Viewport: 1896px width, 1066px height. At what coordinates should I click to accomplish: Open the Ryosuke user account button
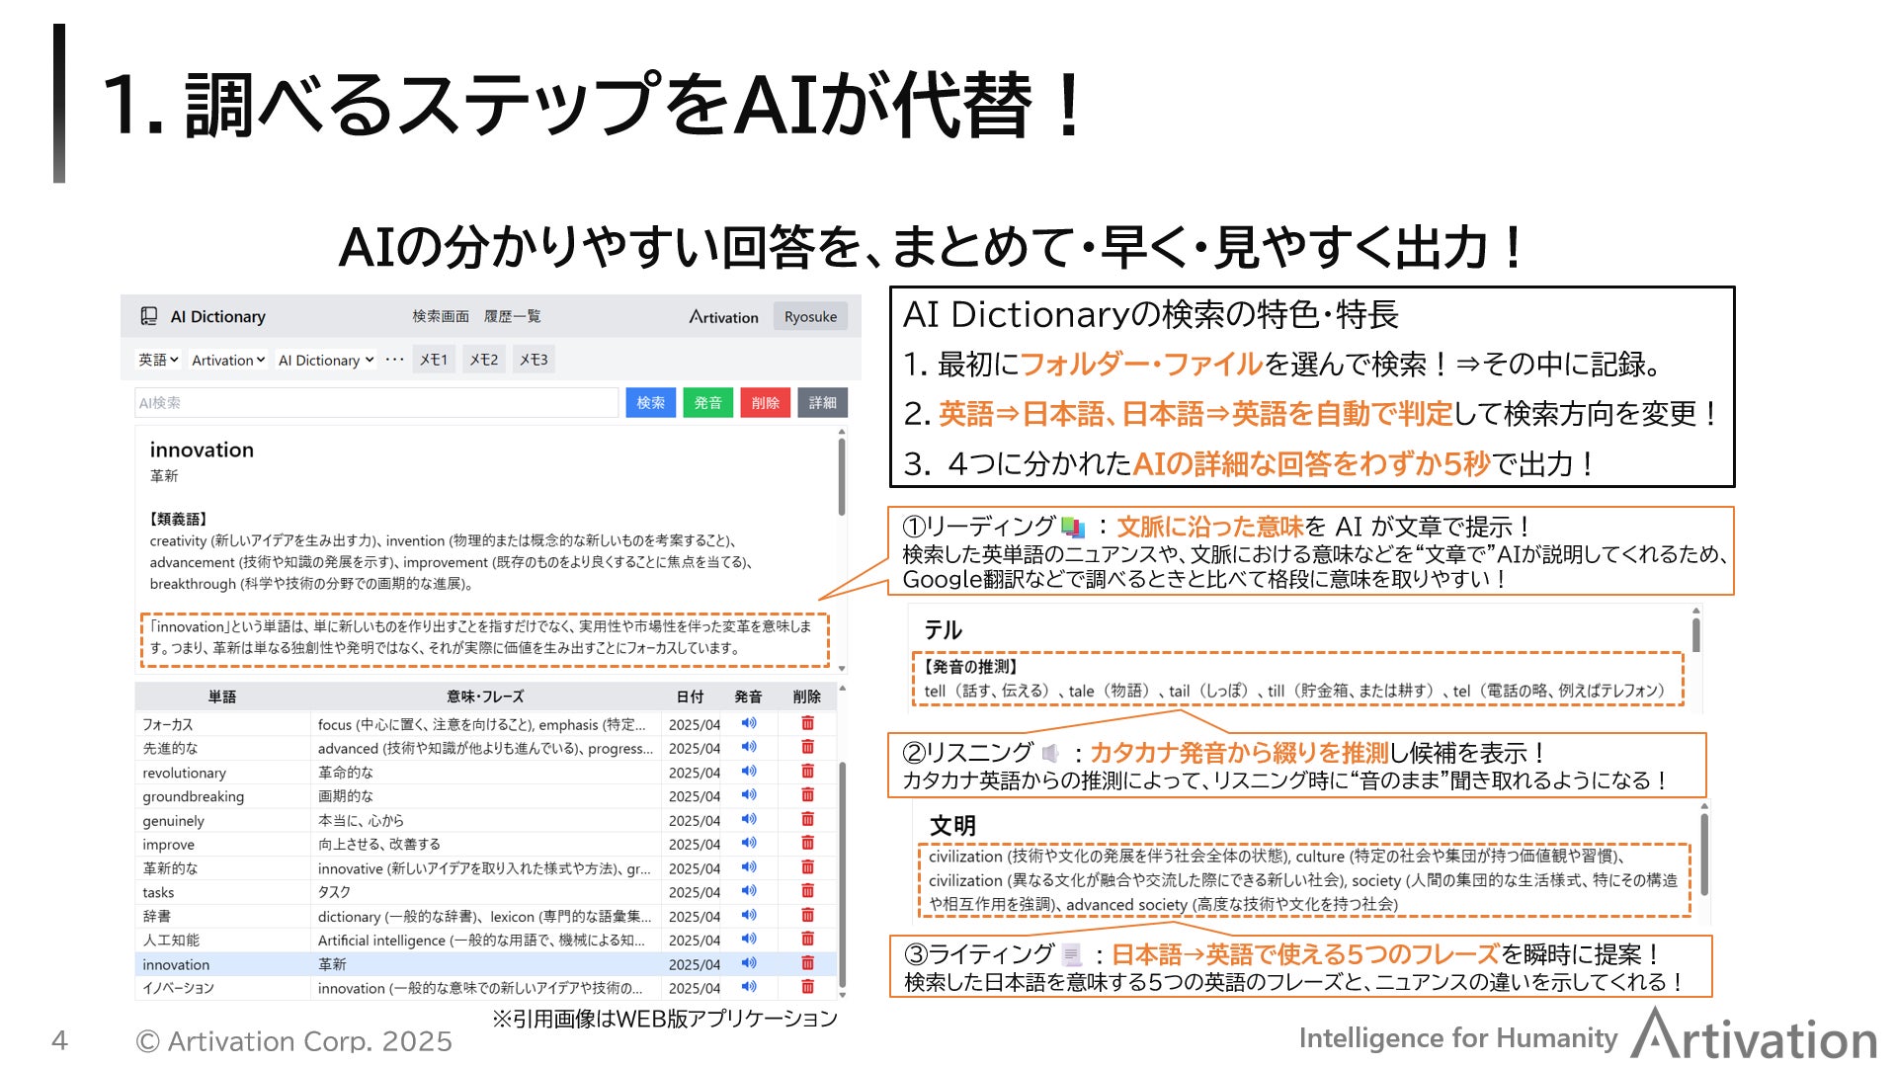tap(810, 316)
